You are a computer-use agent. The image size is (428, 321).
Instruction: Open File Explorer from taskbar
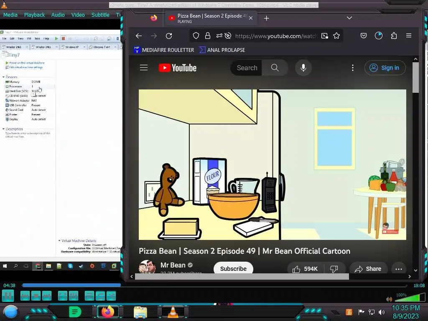click(x=140, y=312)
